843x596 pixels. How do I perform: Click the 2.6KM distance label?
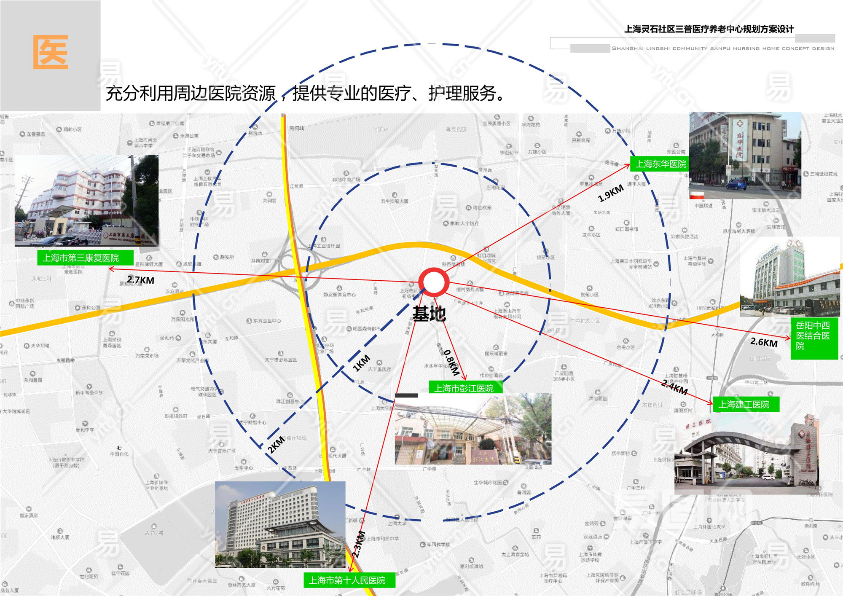[x=764, y=342]
